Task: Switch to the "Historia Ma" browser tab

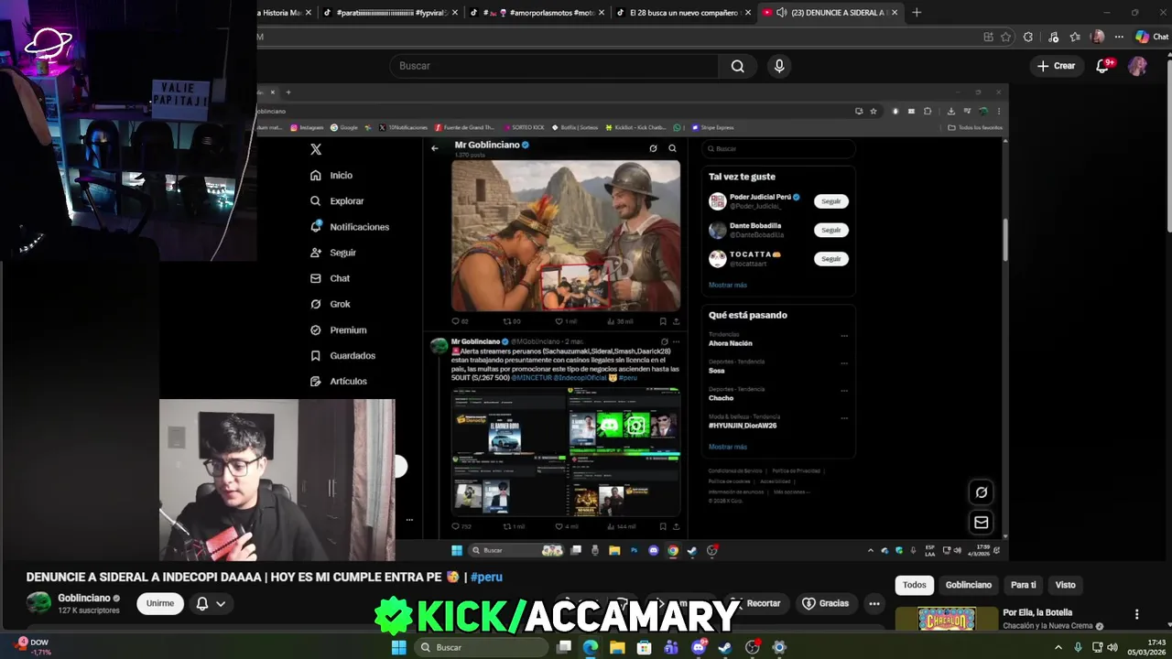Action: 286,13
